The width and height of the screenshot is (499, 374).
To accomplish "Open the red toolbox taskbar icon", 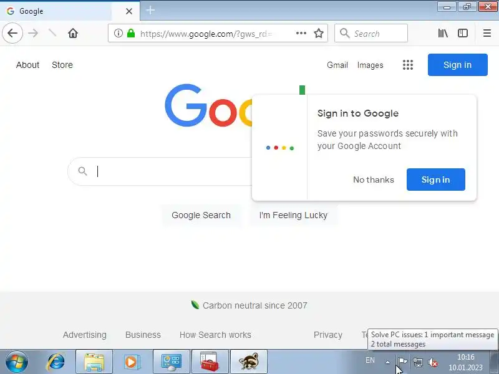I will [x=210, y=362].
